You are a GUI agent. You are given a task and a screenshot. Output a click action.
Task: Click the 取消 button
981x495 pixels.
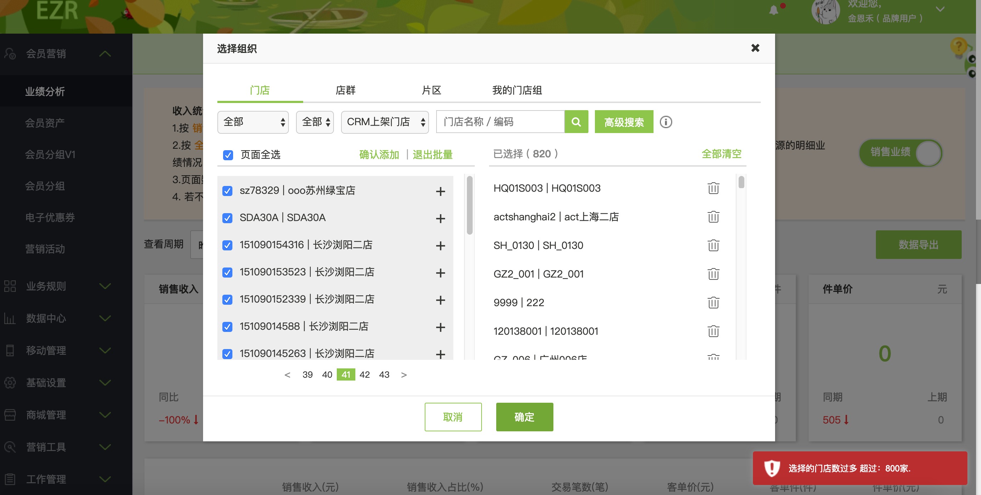[x=453, y=417]
